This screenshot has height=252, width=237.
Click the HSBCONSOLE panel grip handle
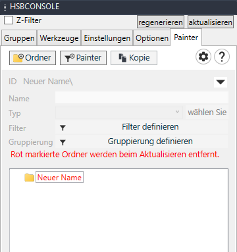[x=5, y=7]
